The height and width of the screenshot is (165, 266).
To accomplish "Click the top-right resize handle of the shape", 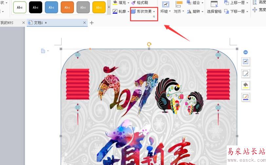I will point(237,49).
